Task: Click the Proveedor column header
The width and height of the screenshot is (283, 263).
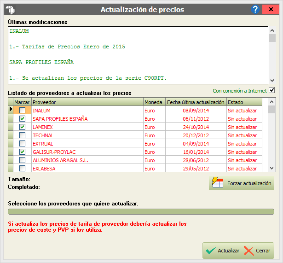Action: point(87,102)
